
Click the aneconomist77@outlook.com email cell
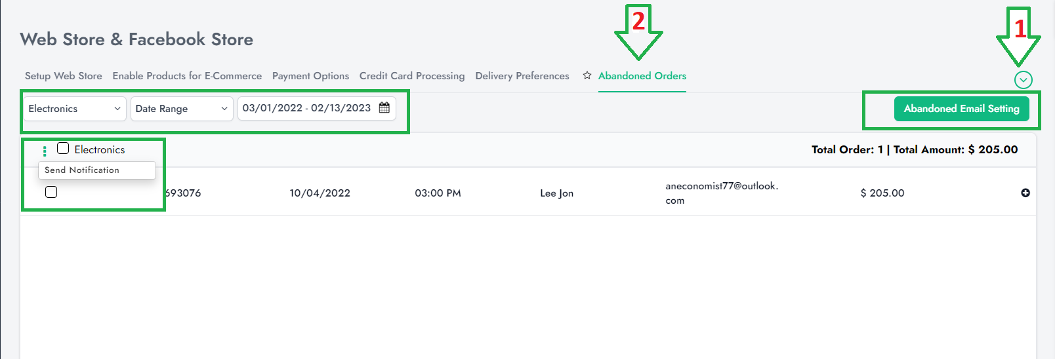tap(722, 193)
